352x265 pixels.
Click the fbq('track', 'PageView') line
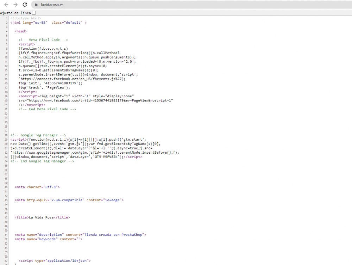point(44,87)
